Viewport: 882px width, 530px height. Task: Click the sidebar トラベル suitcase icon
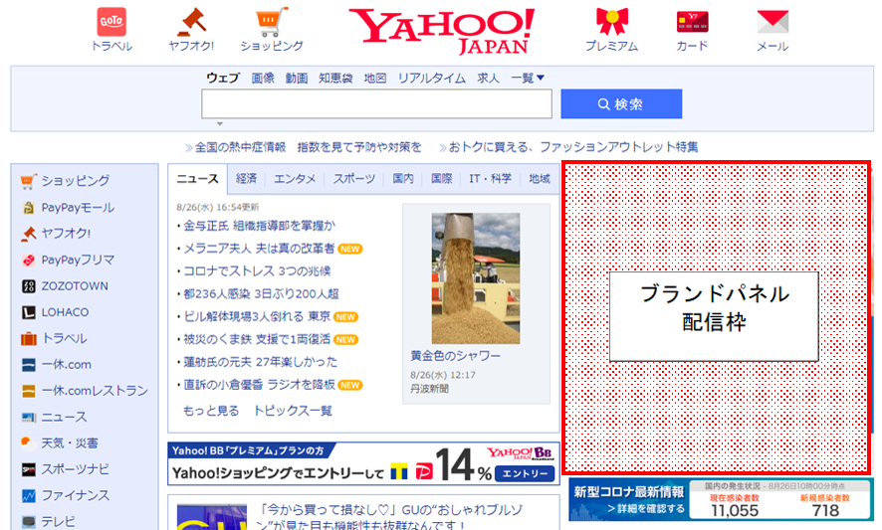pos(29,338)
